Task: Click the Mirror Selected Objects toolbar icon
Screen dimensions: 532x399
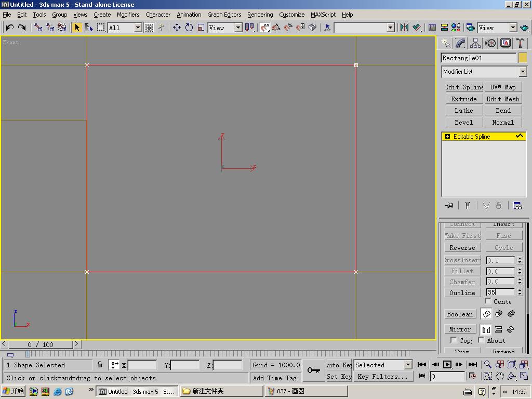Action: [404, 28]
